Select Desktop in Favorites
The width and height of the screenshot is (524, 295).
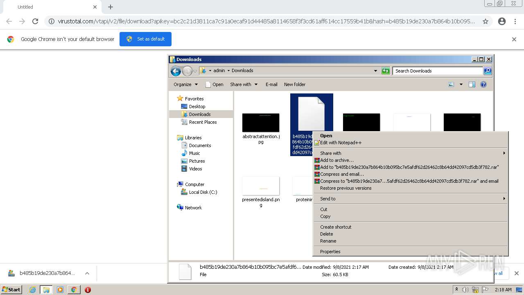click(x=197, y=107)
